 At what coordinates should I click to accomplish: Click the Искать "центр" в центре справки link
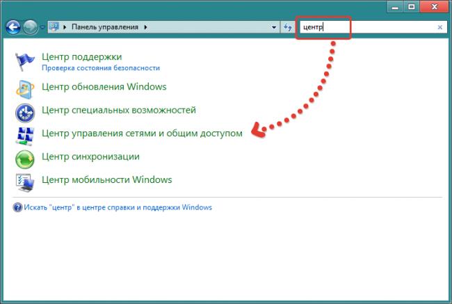coord(118,207)
